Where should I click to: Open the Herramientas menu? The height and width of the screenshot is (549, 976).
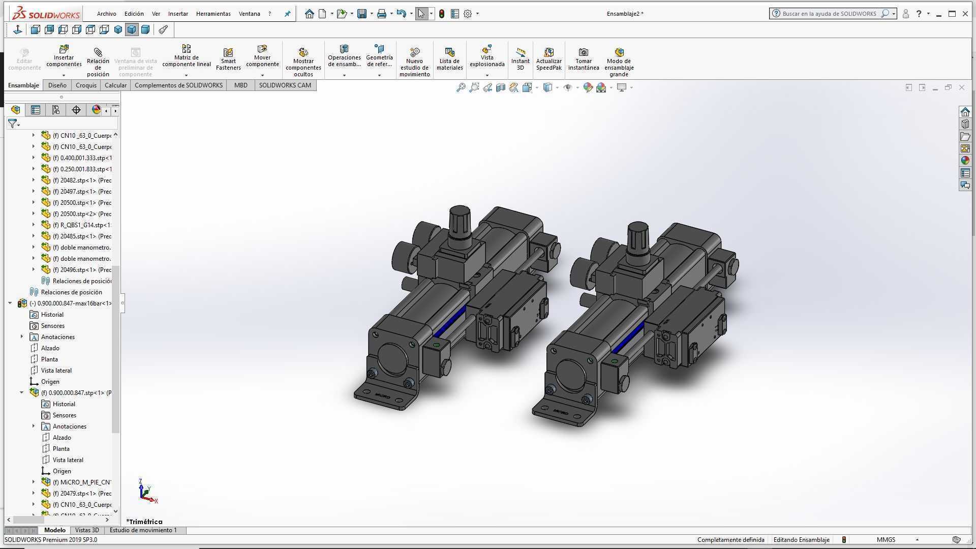(213, 14)
